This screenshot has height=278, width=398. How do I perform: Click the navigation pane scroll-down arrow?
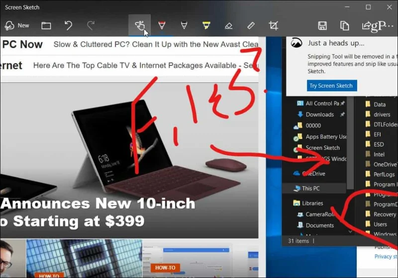pos(351,231)
